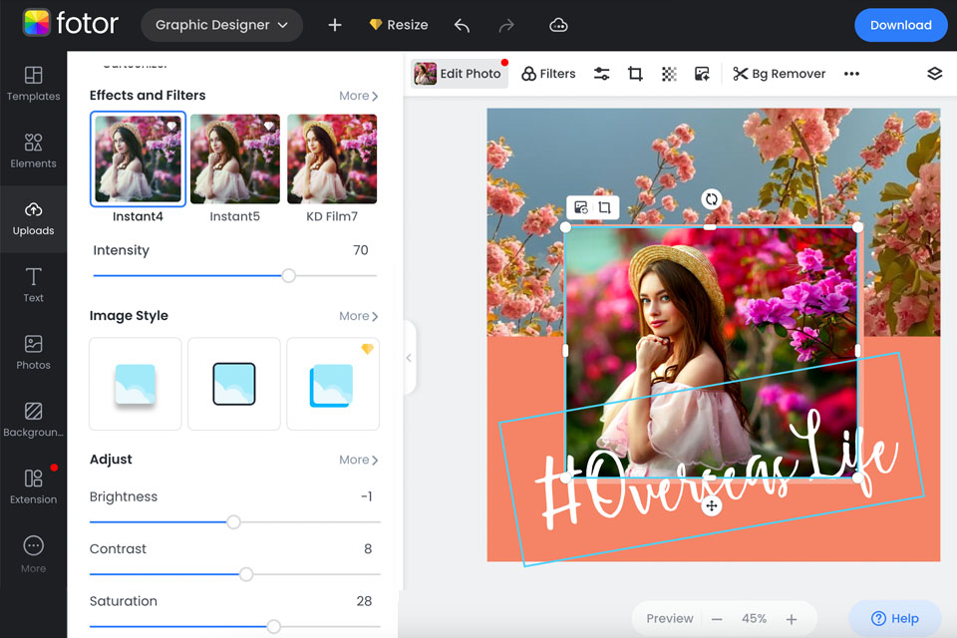Open the Edit Photo tab
This screenshot has height=638, width=957.
(460, 74)
